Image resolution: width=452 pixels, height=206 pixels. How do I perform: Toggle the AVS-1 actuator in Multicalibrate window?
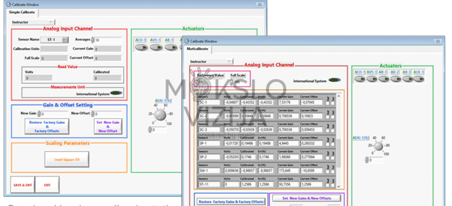pos(372,79)
